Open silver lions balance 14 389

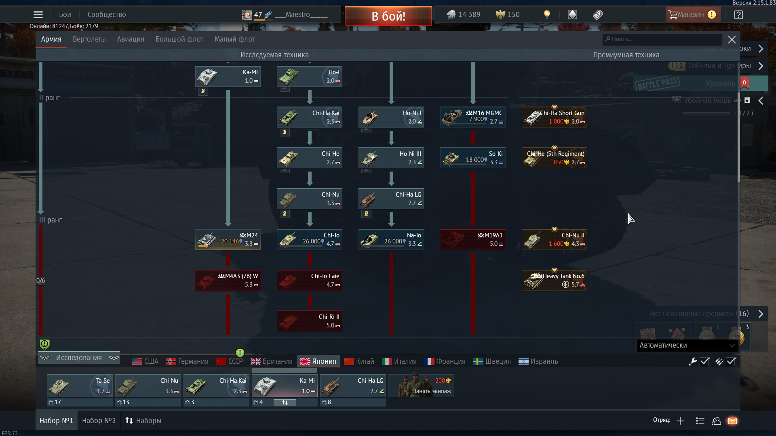click(463, 15)
